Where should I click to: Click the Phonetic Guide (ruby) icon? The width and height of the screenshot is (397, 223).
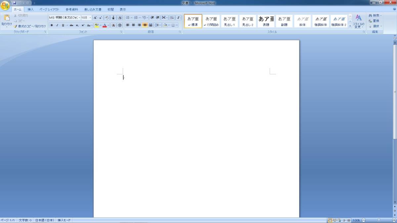(x=113, y=18)
